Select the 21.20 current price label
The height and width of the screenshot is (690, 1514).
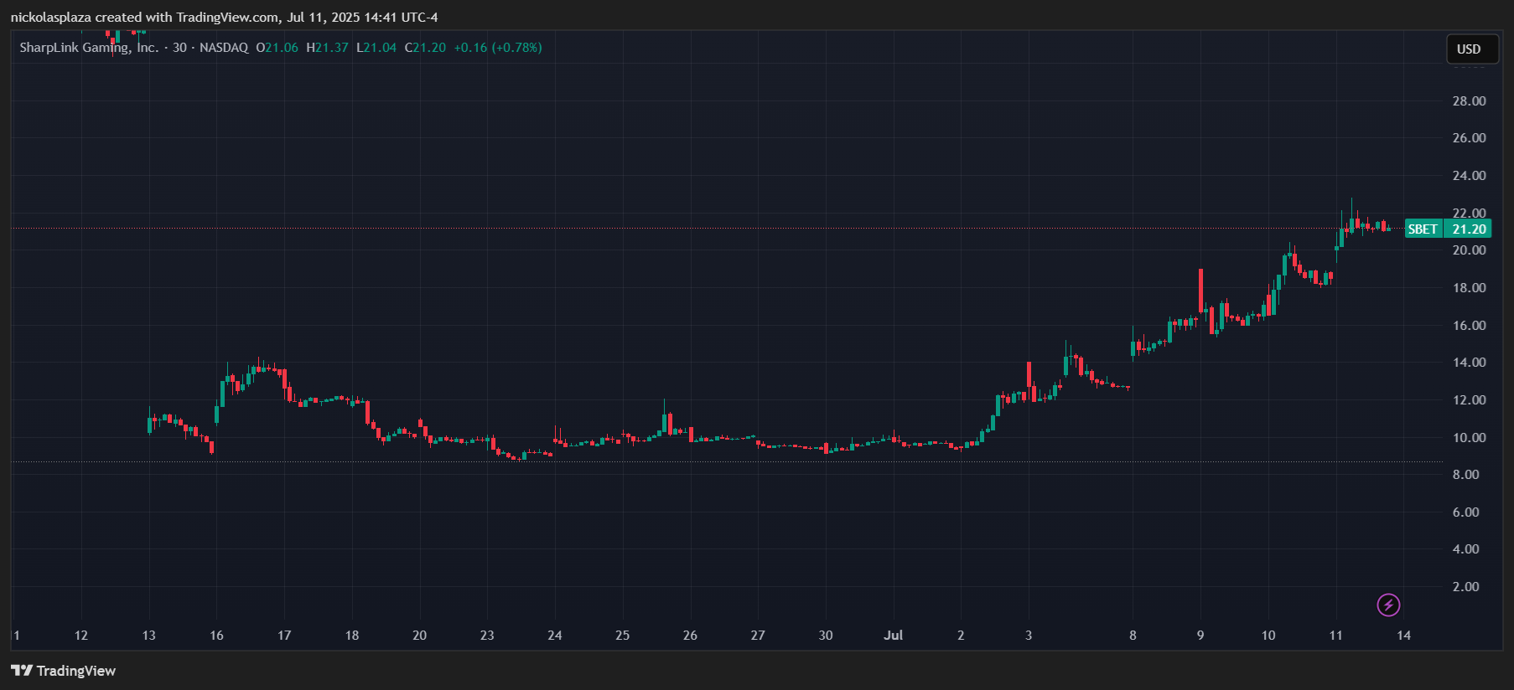tap(1469, 229)
